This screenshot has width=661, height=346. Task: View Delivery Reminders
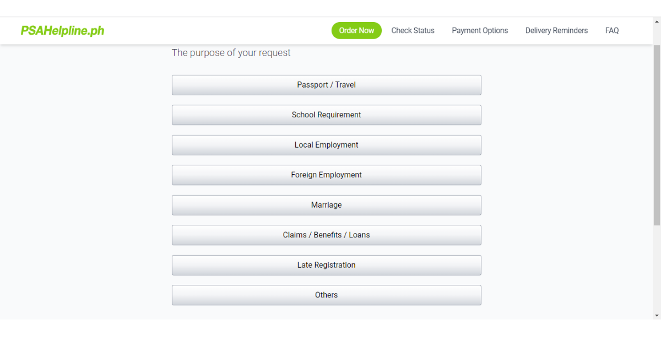[x=556, y=30]
